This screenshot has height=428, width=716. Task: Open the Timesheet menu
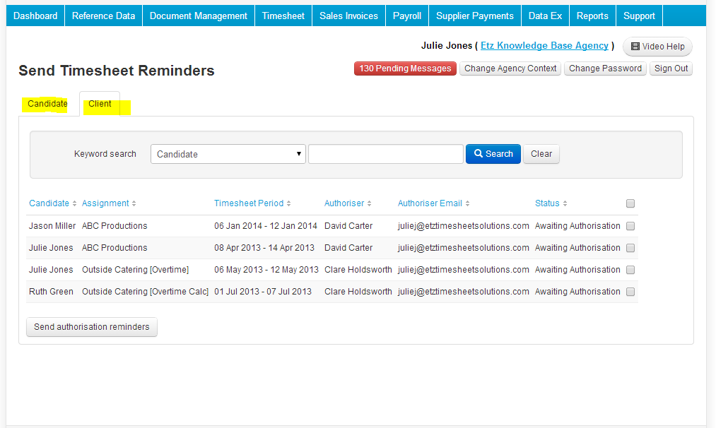[x=283, y=16]
